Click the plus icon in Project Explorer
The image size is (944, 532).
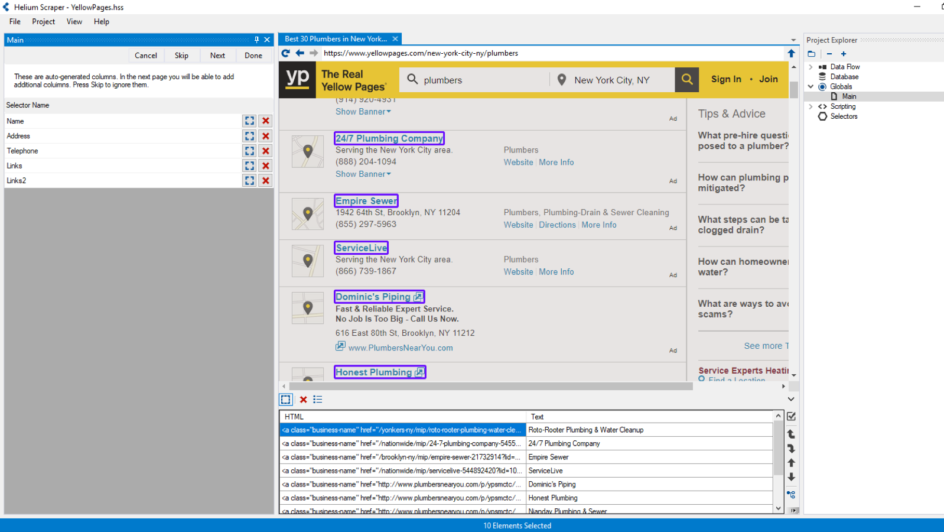[x=844, y=54]
